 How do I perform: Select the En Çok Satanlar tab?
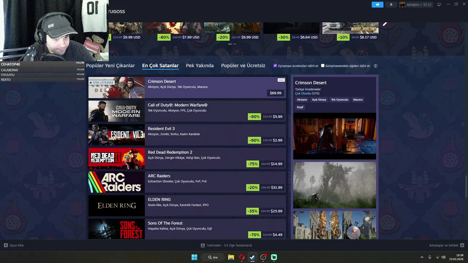pos(160,66)
